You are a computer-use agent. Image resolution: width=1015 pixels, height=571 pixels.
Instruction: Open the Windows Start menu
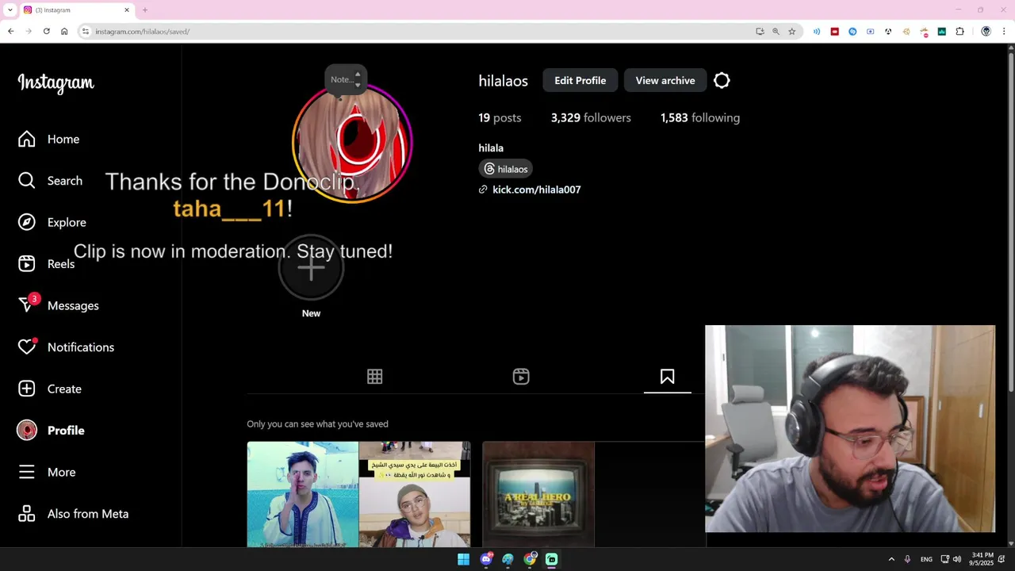[x=463, y=559]
